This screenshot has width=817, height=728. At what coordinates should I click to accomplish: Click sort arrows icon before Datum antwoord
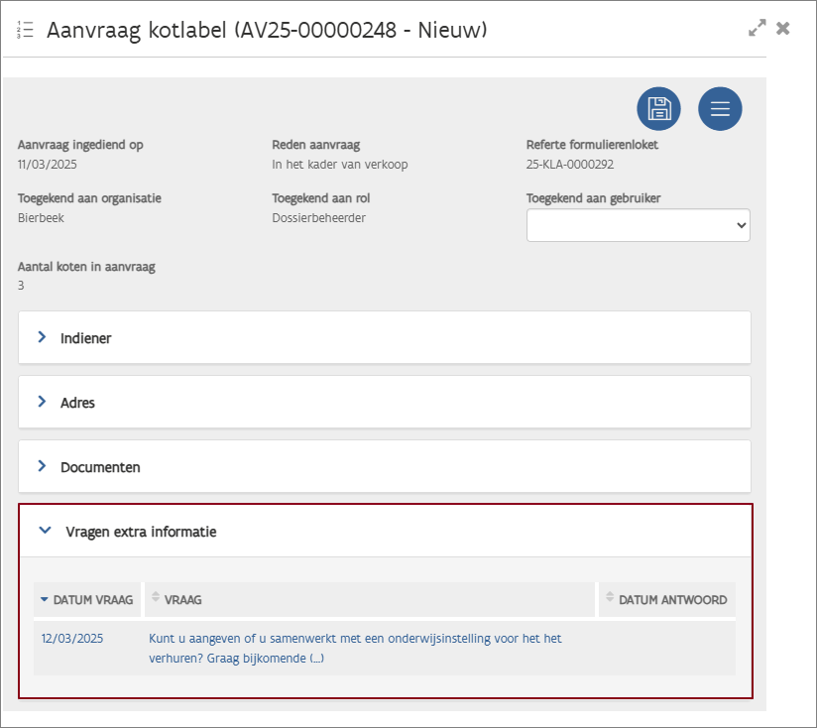coord(610,599)
